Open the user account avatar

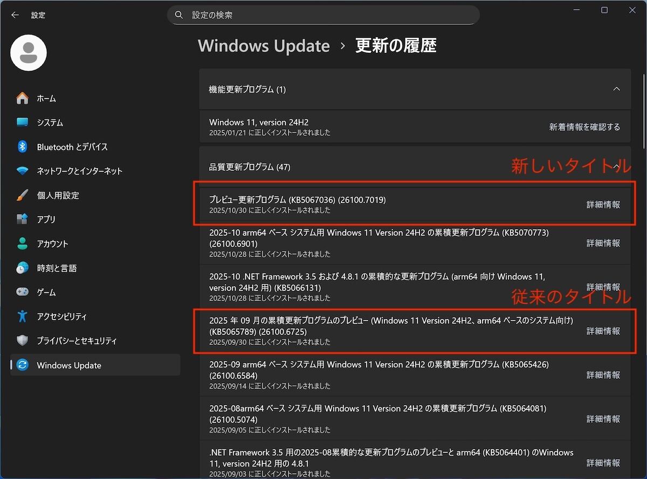29,53
